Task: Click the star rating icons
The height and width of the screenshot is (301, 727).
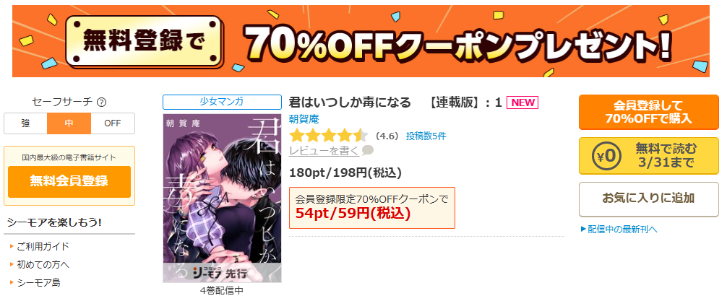Action: pos(329,136)
